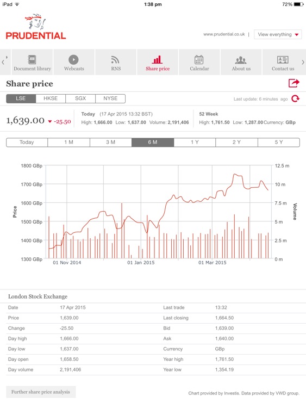Tap the London Stock Exchange heading
306x408 pixels.
pos(38,296)
